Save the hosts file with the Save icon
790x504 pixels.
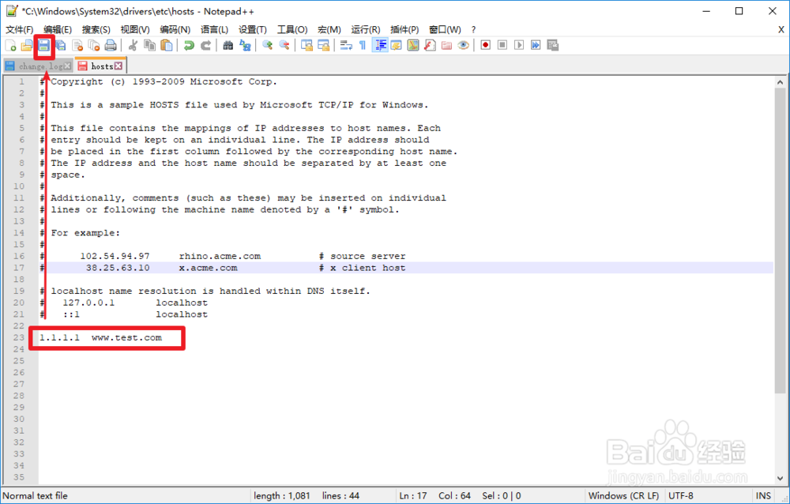[43, 45]
